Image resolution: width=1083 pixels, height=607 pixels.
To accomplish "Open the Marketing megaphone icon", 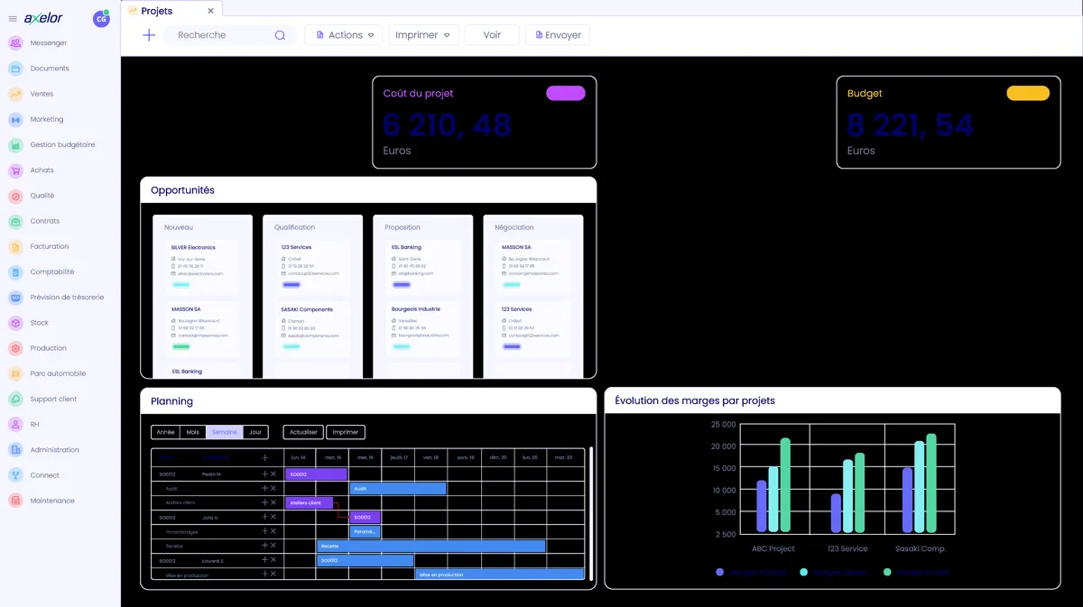I will click(15, 119).
